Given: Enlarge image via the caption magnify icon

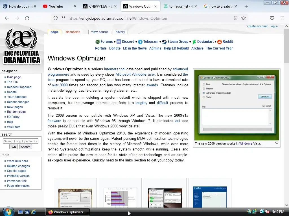Looking at the screenshot, I should tap(276, 143).
